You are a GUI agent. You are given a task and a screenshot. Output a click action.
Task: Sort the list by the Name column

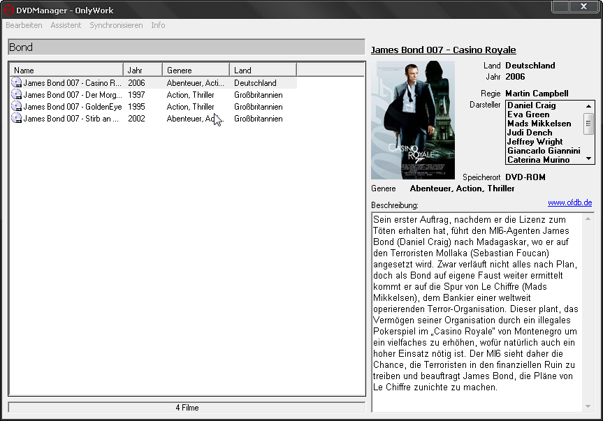tap(66, 70)
